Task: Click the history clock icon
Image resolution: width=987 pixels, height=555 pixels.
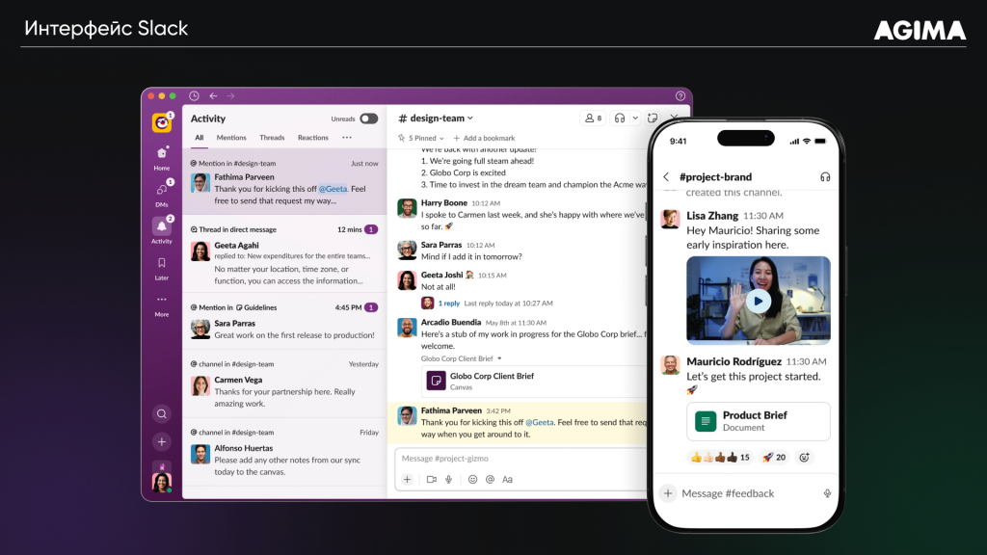Action: click(195, 96)
